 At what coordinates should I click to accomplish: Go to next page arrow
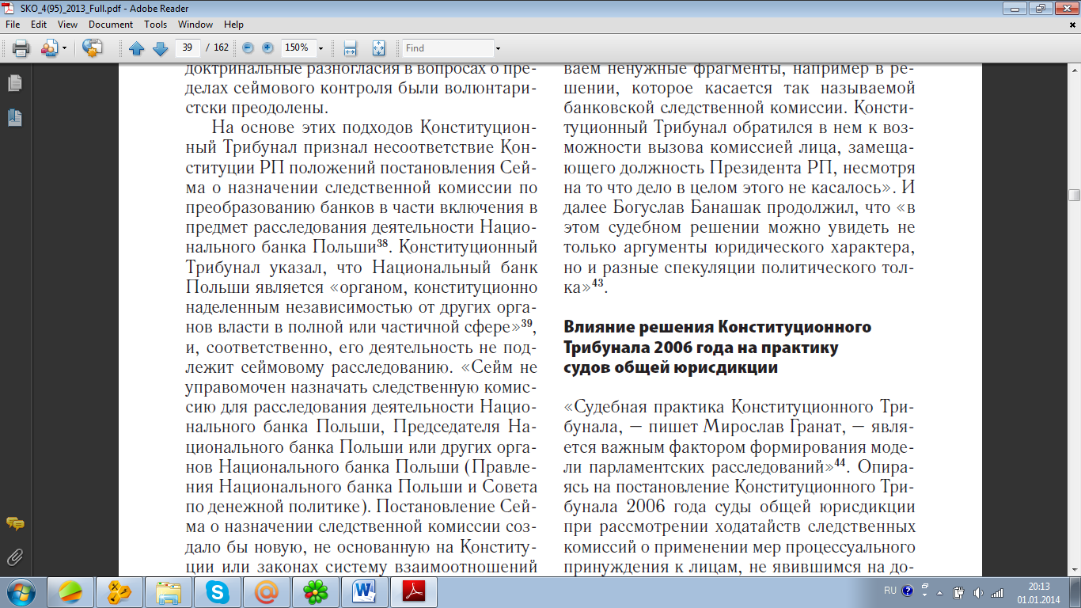pos(160,48)
